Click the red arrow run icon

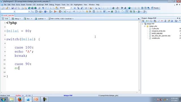[x=55, y=11]
